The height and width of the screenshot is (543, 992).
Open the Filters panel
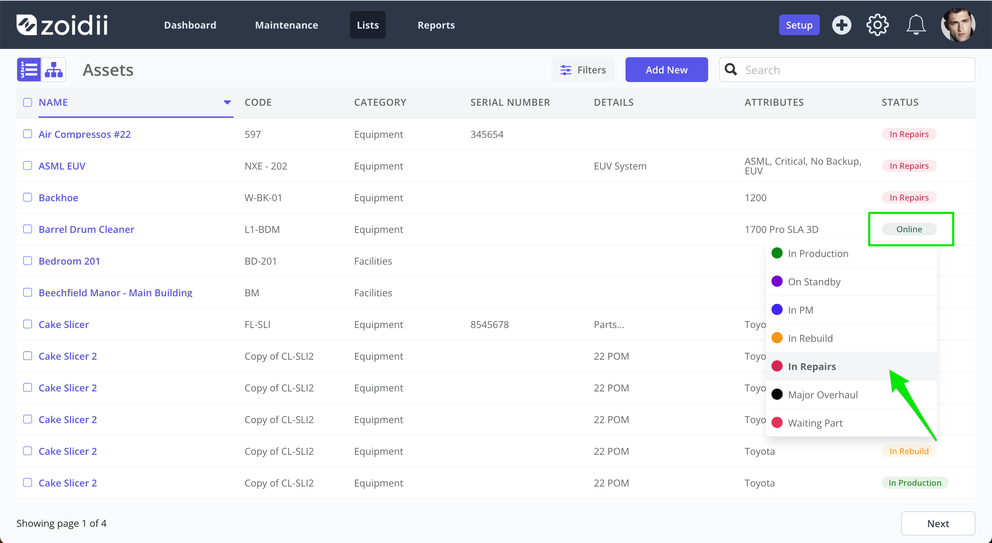coord(583,70)
